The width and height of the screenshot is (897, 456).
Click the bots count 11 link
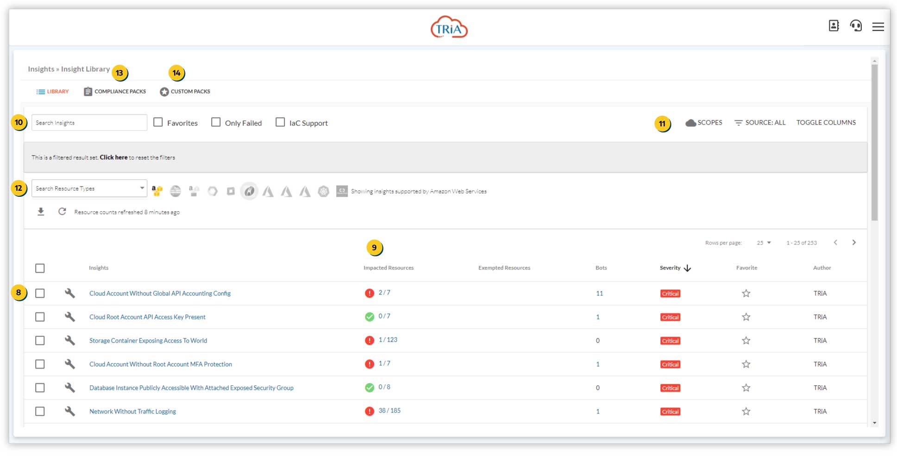click(x=599, y=293)
